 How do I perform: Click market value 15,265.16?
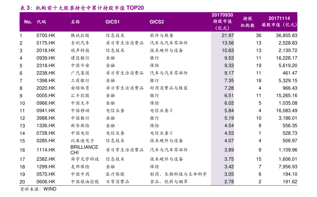click(286, 96)
